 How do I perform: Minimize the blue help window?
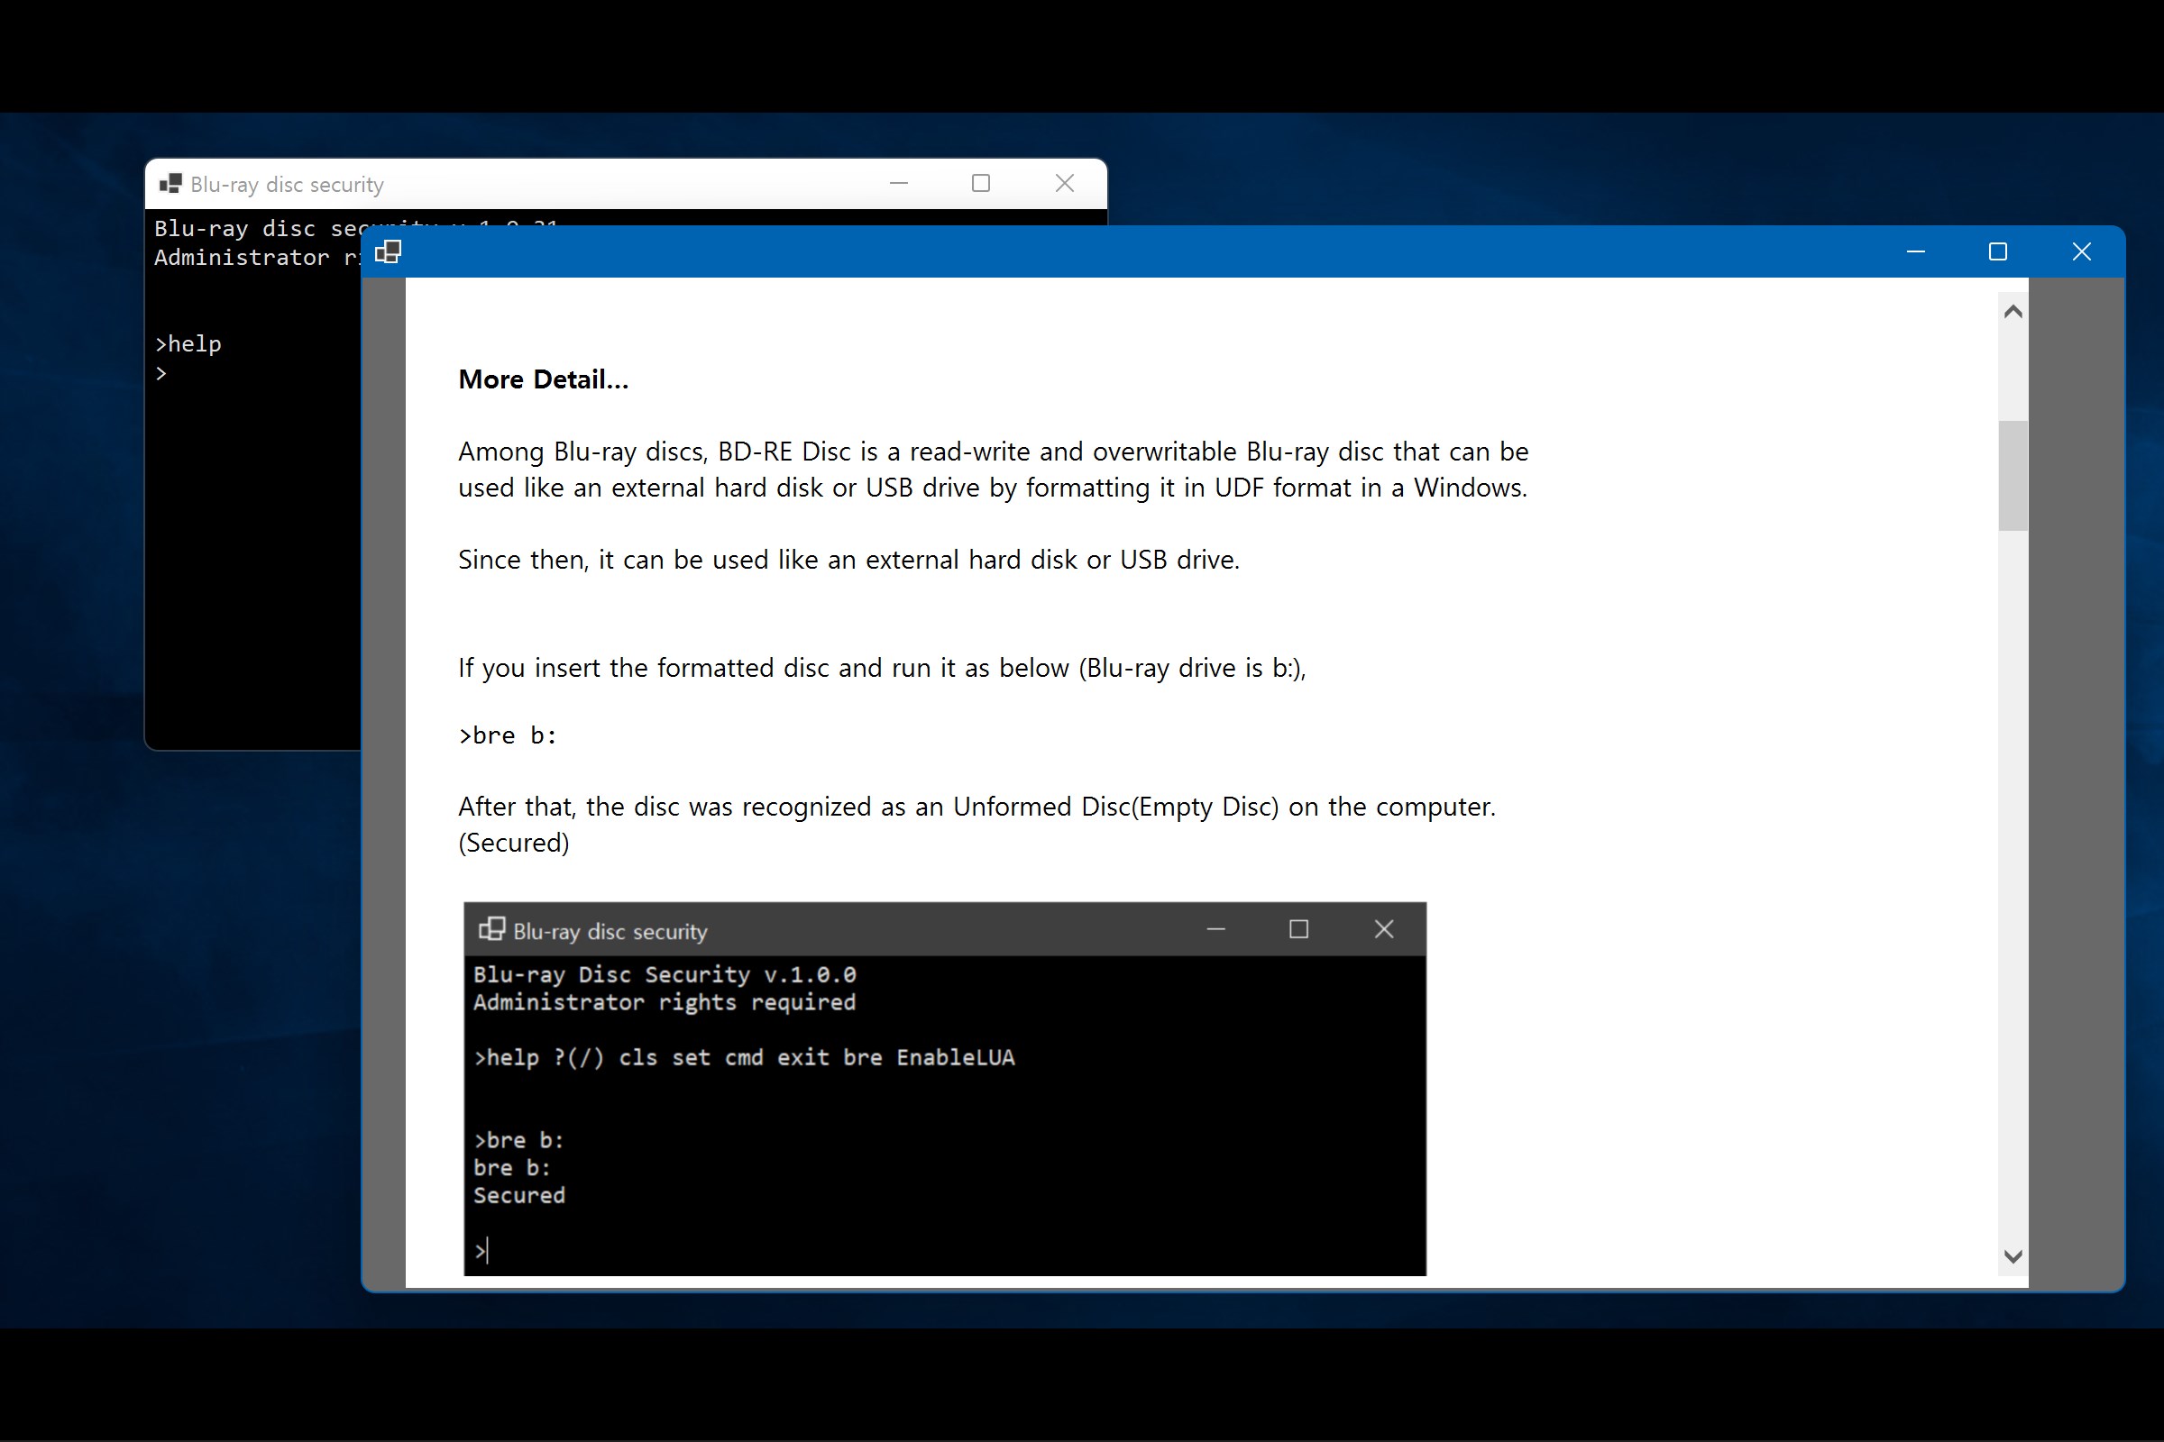point(1915,251)
